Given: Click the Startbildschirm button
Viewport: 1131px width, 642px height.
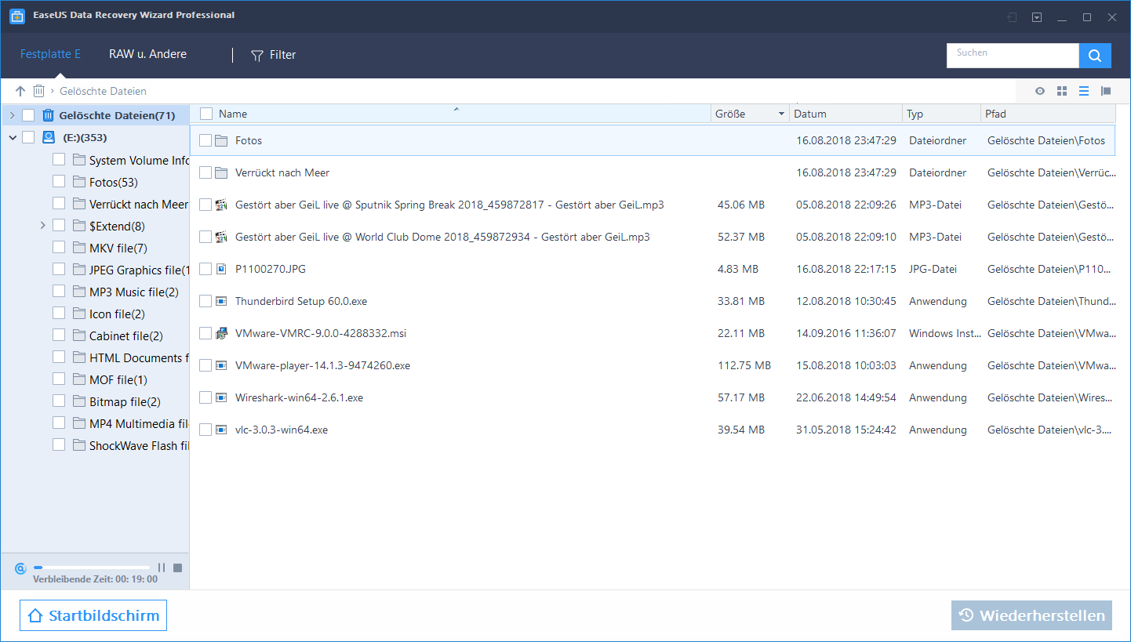Looking at the screenshot, I should (93, 615).
